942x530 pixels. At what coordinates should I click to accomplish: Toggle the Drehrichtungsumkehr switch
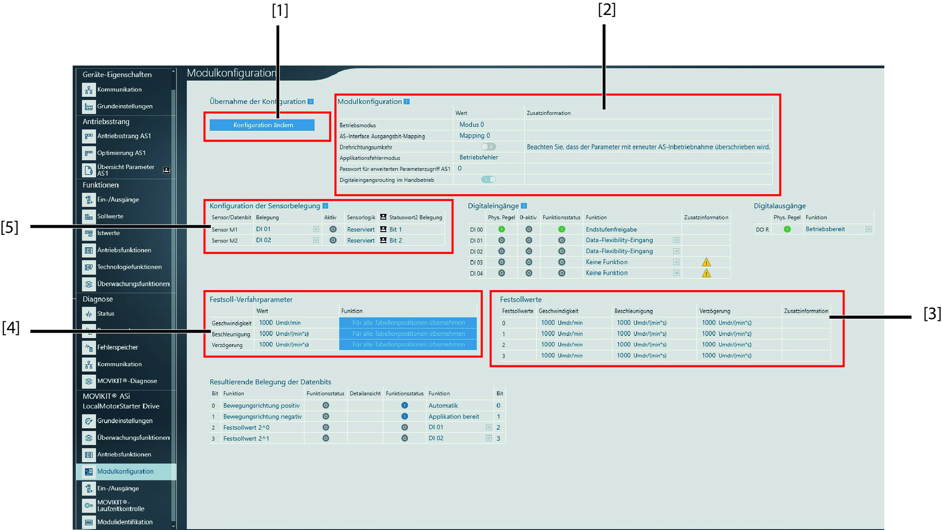[488, 147]
